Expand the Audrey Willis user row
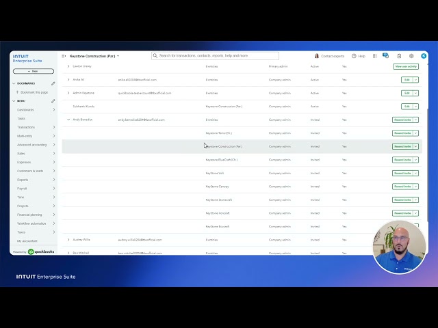 tap(68, 240)
